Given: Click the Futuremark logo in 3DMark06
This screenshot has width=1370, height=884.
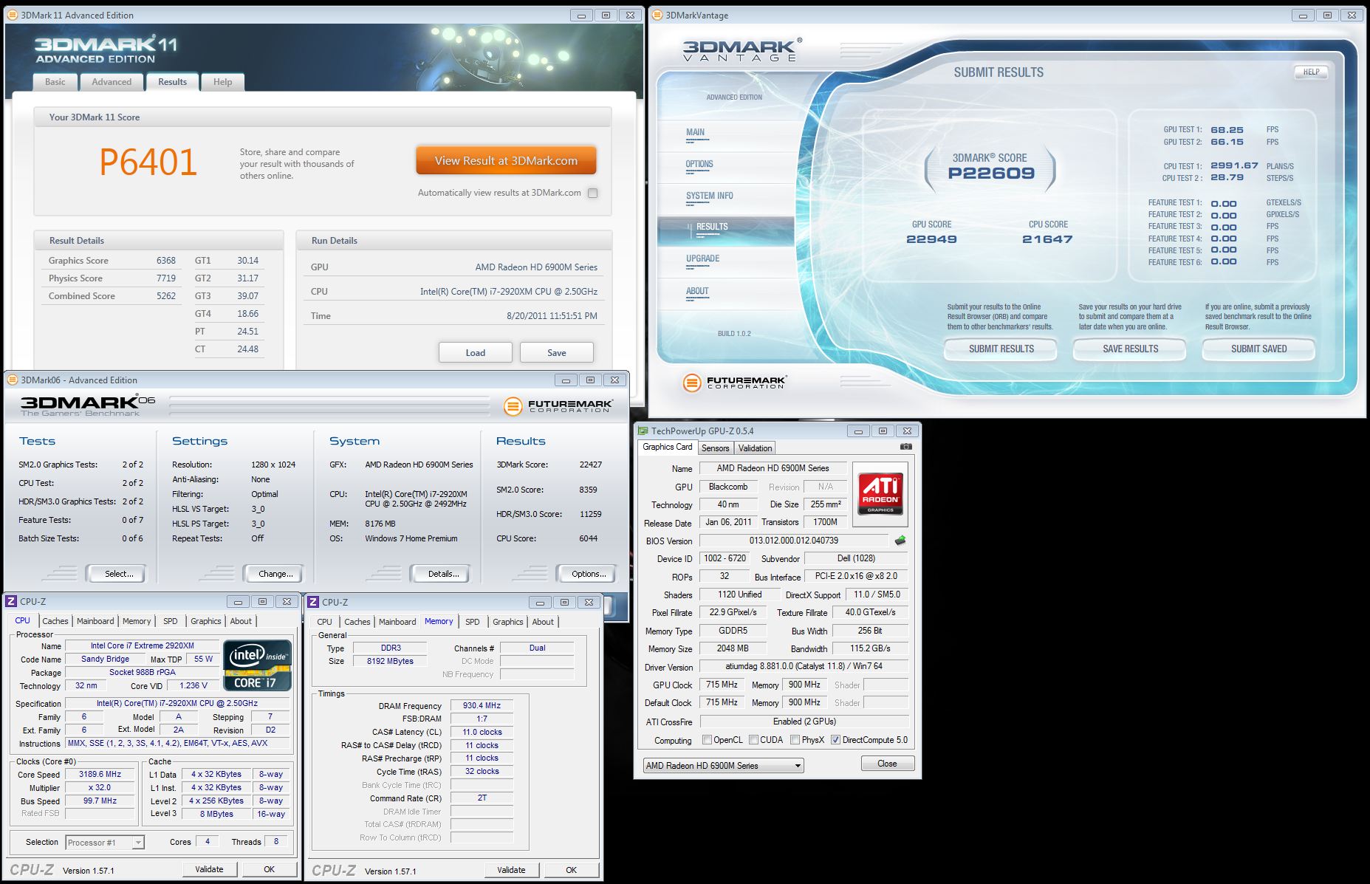Looking at the screenshot, I should tap(558, 406).
